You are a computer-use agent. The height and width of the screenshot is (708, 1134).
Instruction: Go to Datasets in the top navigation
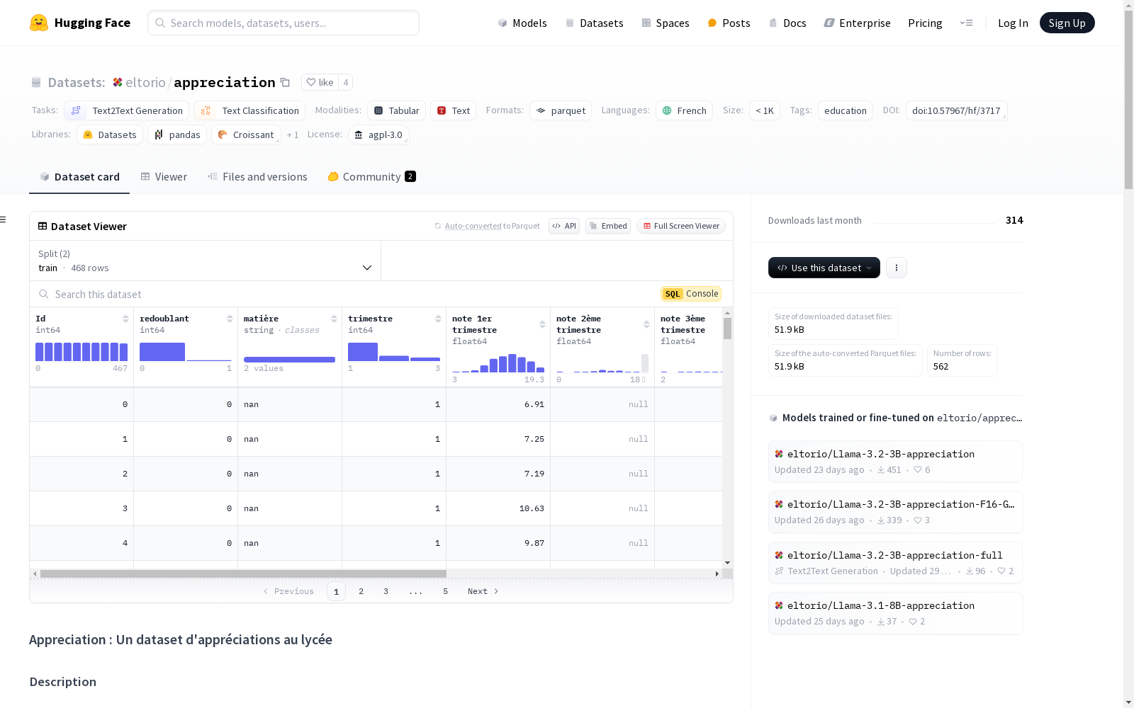(594, 23)
